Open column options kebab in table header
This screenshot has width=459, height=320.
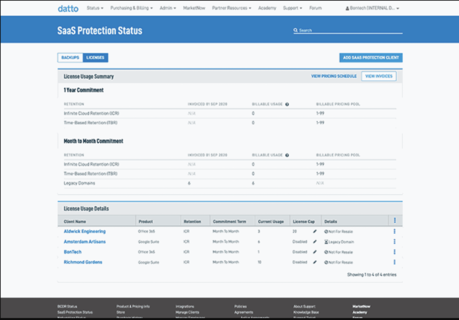pos(394,221)
